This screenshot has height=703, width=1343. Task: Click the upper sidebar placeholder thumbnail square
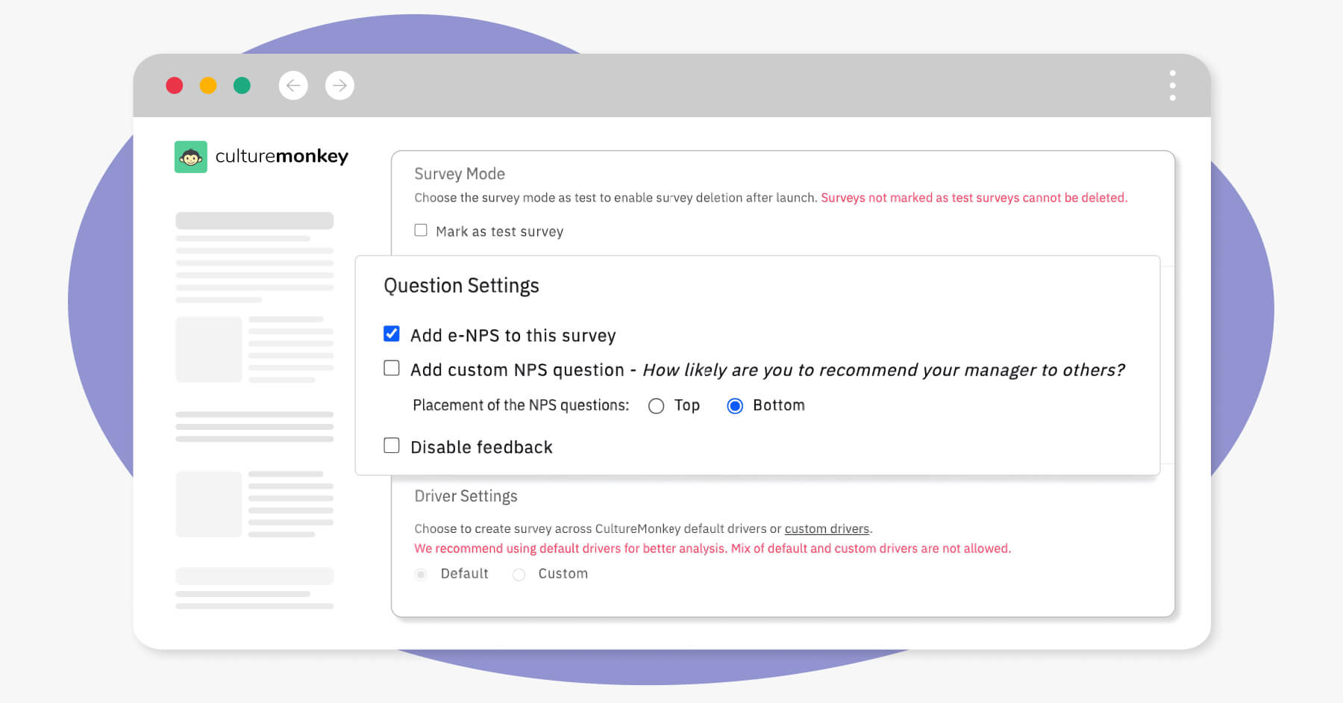[x=209, y=349]
